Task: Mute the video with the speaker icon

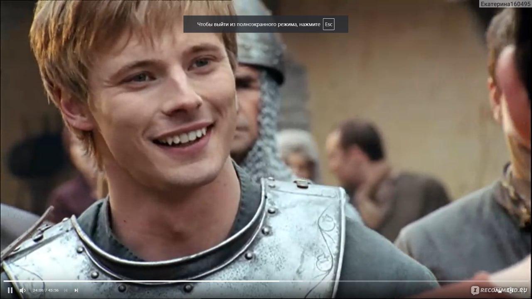Action: point(22,290)
